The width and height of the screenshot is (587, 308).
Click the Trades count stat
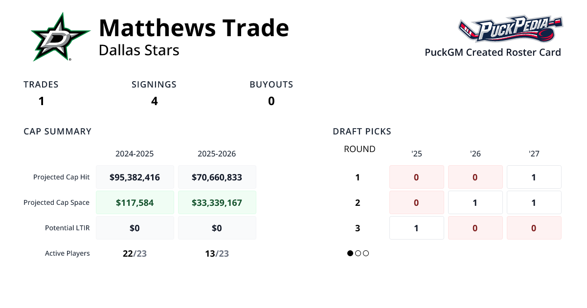pos(41,101)
